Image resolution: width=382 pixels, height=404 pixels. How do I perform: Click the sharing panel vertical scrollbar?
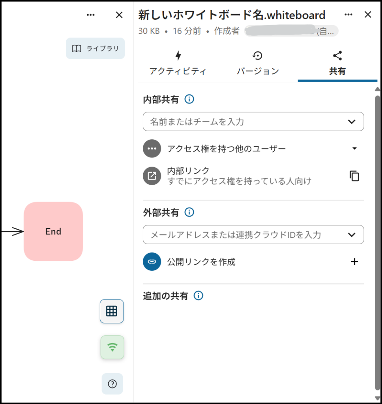click(377, 237)
